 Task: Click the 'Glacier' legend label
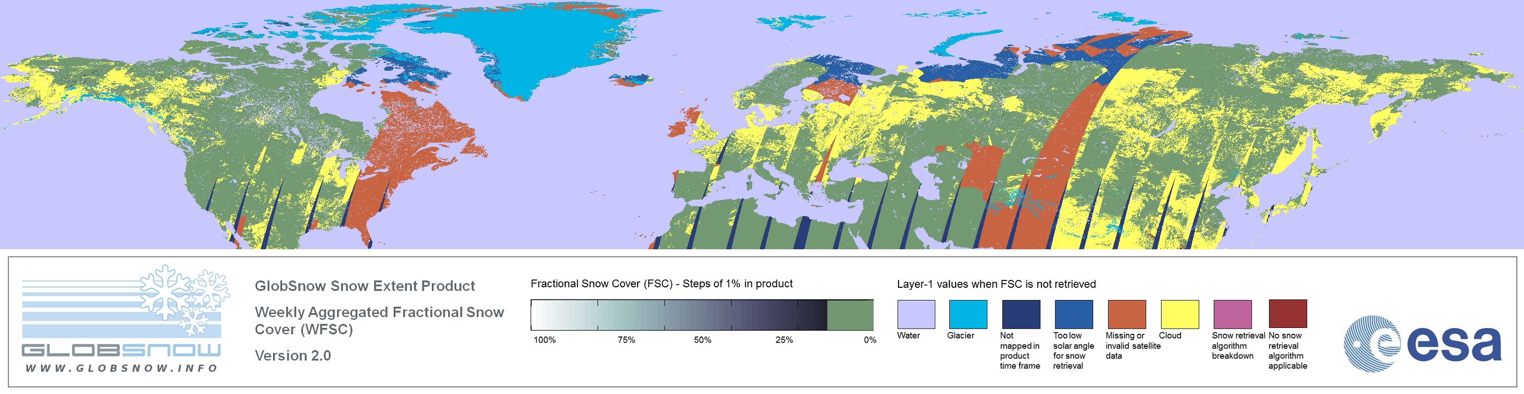960,335
